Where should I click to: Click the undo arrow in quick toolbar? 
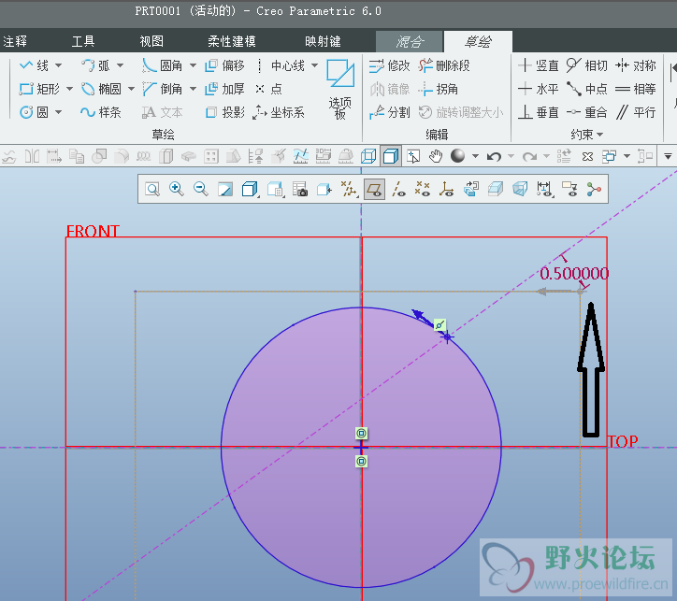[494, 156]
